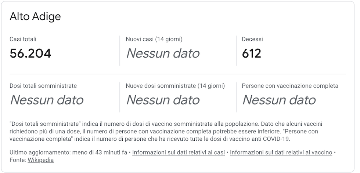Click the 'Dosi totali somministrate' stat label
The width and height of the screenshot is (360, 173).
(43, 86)
